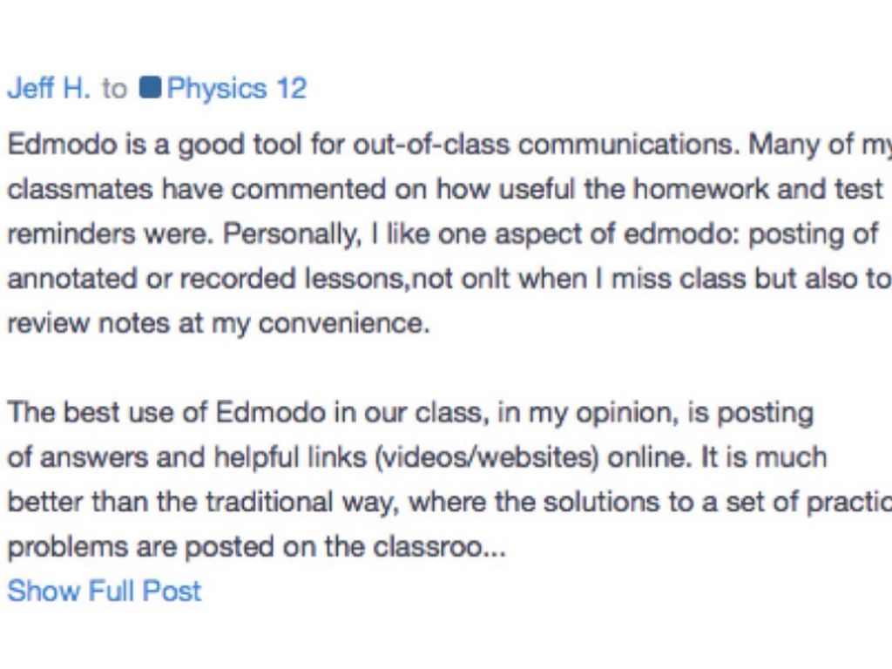892x669 pixels.
Task: Click the blue Physics 12 group icon
Action: coord(150,89)
